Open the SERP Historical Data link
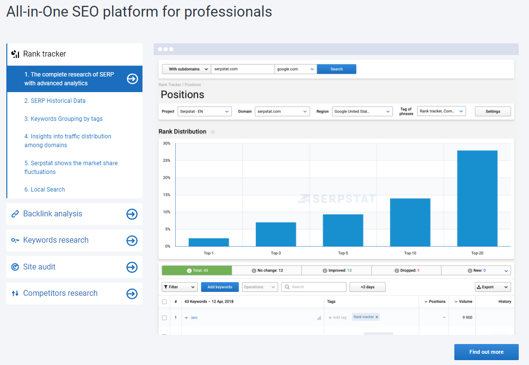529x365 pixels. click(x=55, y=100)
